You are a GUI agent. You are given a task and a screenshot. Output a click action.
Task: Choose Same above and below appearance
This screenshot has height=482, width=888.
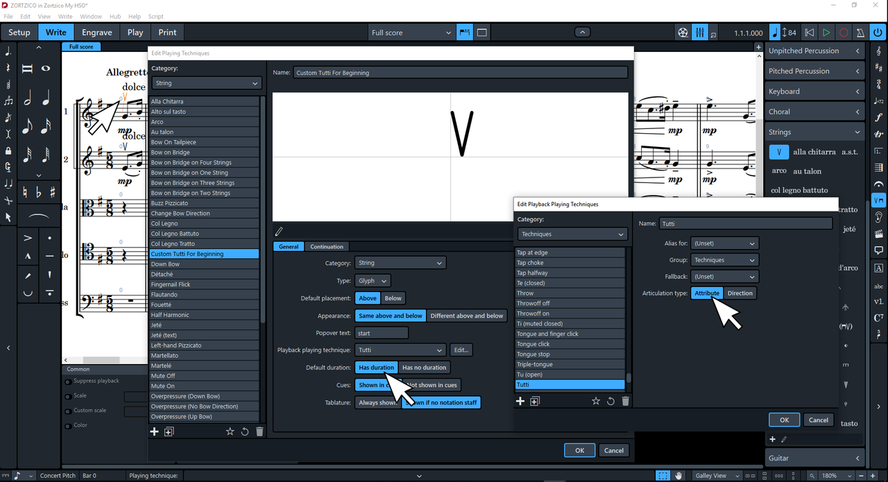tap(391, 316)
